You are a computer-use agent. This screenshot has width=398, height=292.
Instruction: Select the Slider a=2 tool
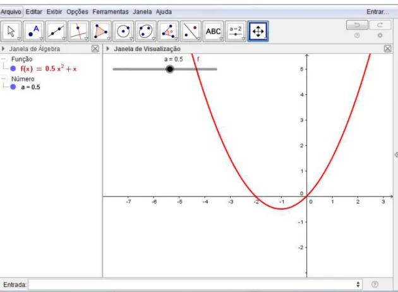(236, 32)
